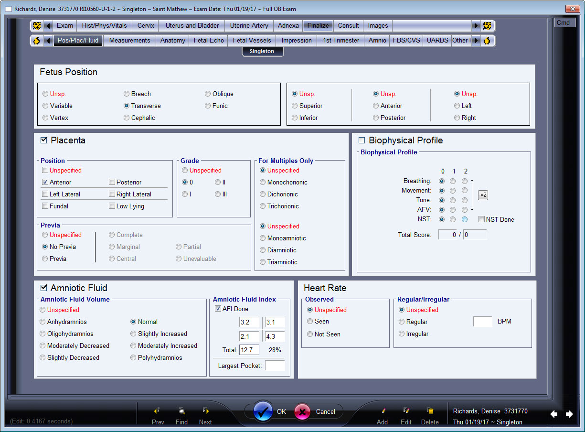
Task: Click the Singleton fetus tab
Action: coord(262,51)
